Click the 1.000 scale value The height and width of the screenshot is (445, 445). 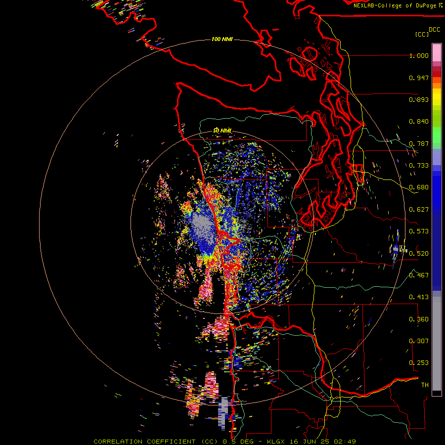[x=419, y=55]
